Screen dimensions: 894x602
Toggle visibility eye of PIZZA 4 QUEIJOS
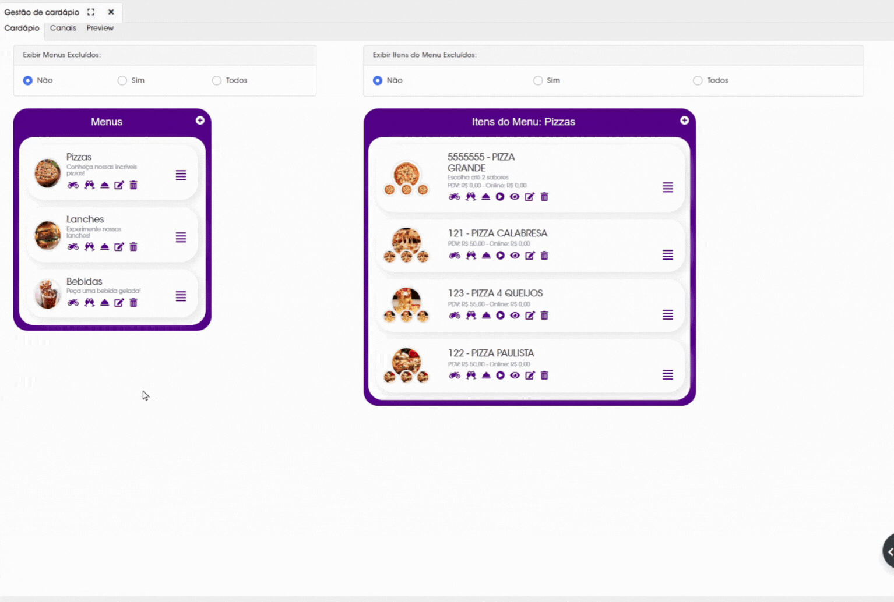[515, 316]
